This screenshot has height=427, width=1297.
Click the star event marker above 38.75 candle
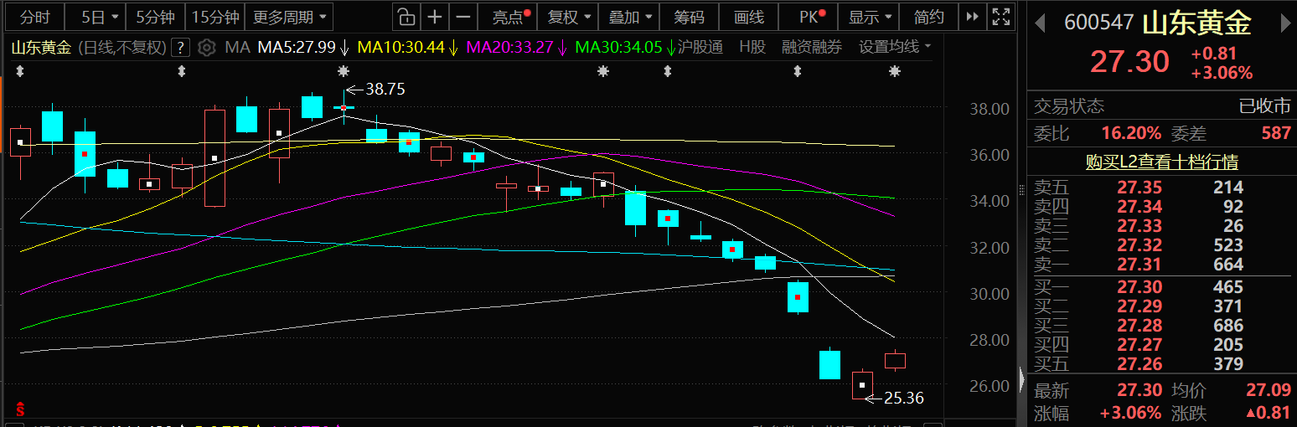pos(344,72)
